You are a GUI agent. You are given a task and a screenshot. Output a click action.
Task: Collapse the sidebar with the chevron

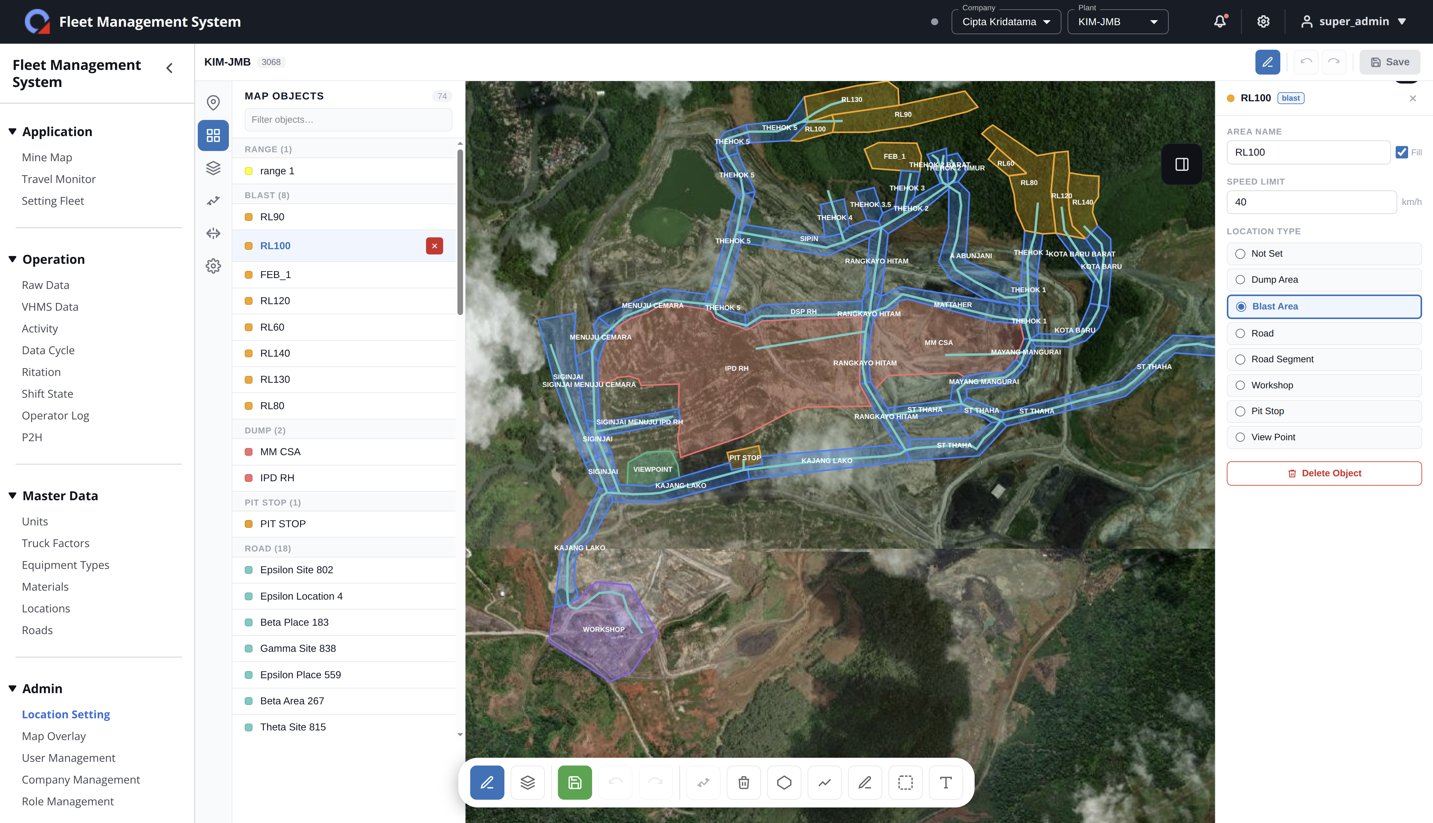pos(169,68)
